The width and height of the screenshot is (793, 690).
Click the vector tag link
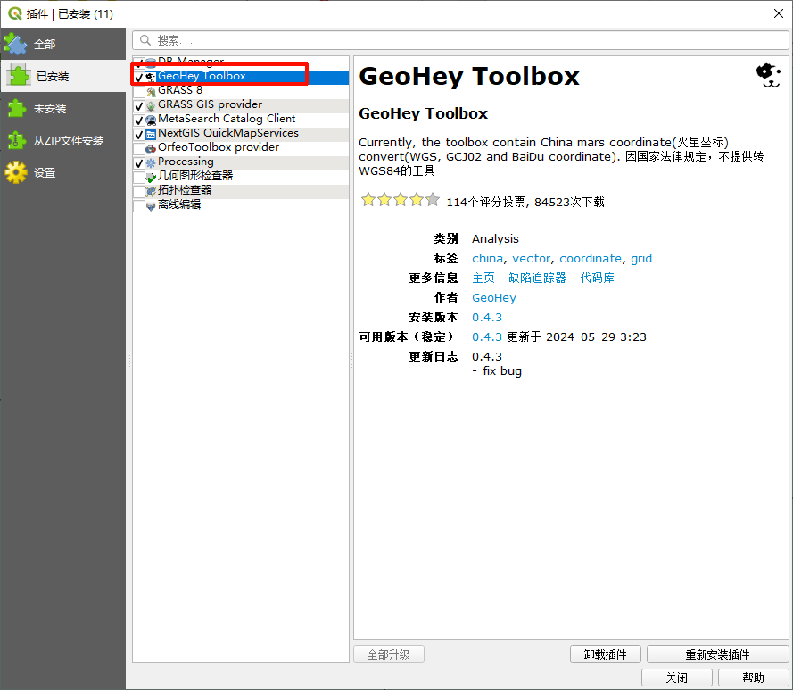click(x=531, y=258)
